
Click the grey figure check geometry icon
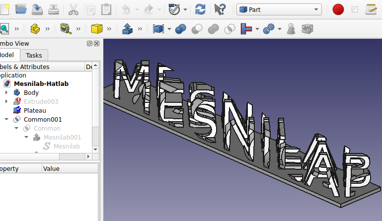coord(291,29)
